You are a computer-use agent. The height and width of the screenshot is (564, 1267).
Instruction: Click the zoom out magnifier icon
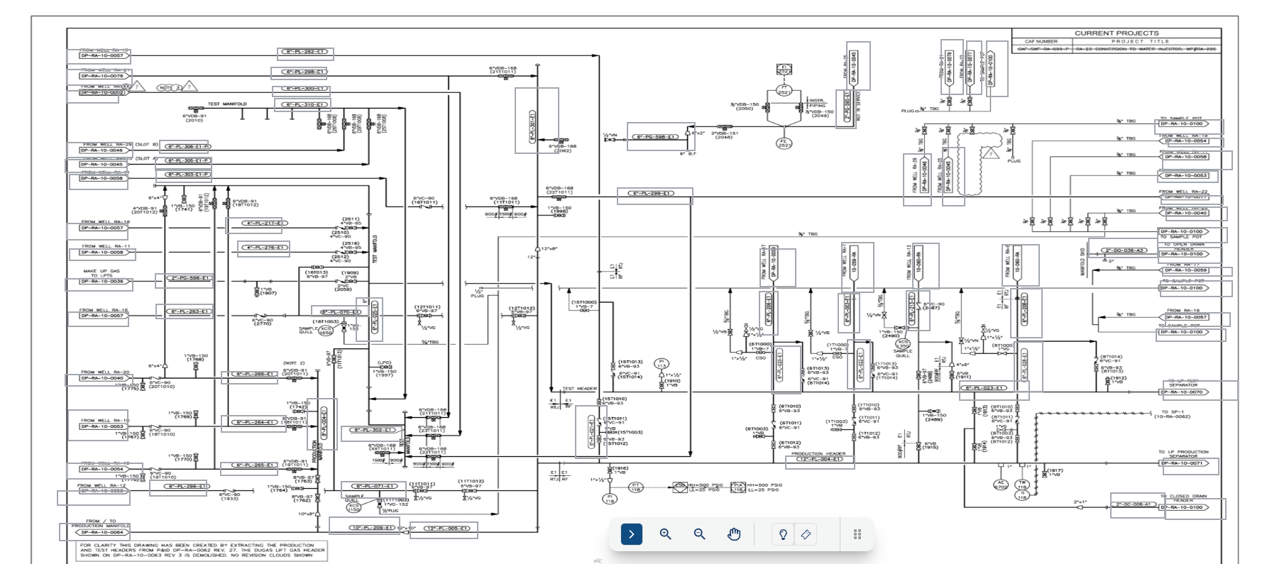coord(699,534)
